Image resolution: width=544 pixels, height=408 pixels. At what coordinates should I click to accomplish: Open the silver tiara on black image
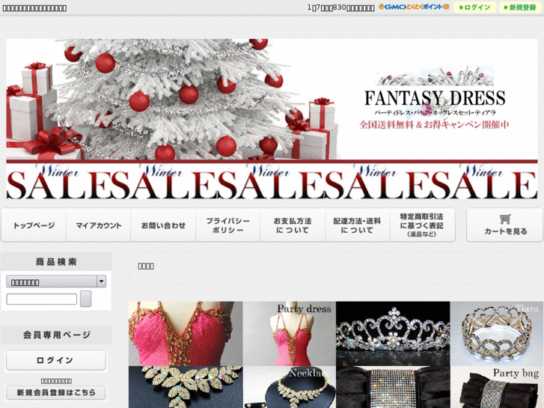(393, 333)
